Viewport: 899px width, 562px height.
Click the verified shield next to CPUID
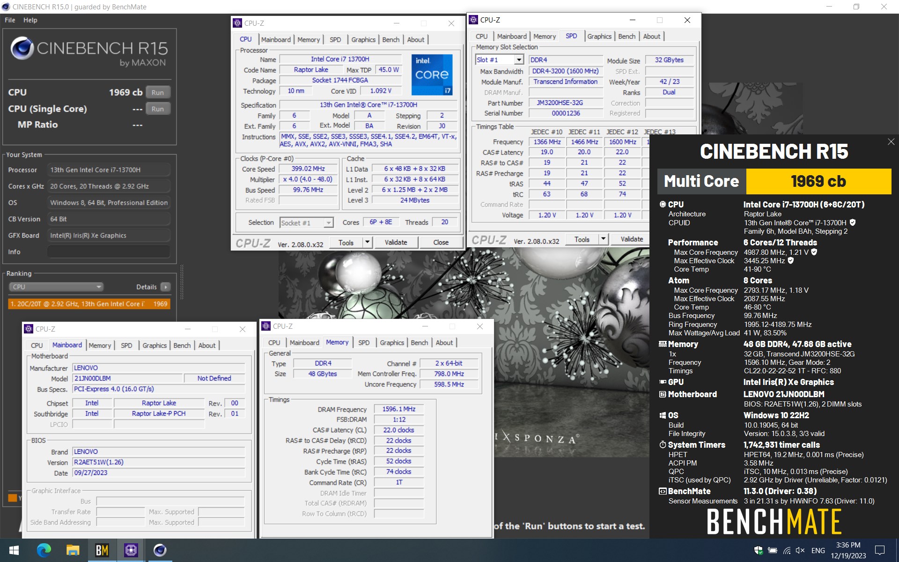[853, 222]
